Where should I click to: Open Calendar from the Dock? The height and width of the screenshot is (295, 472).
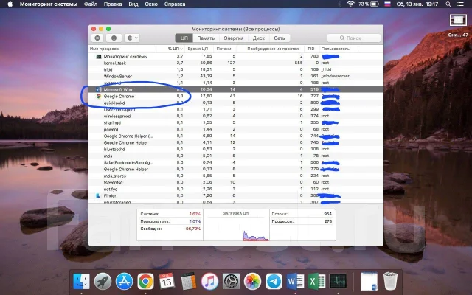[167, 282]
